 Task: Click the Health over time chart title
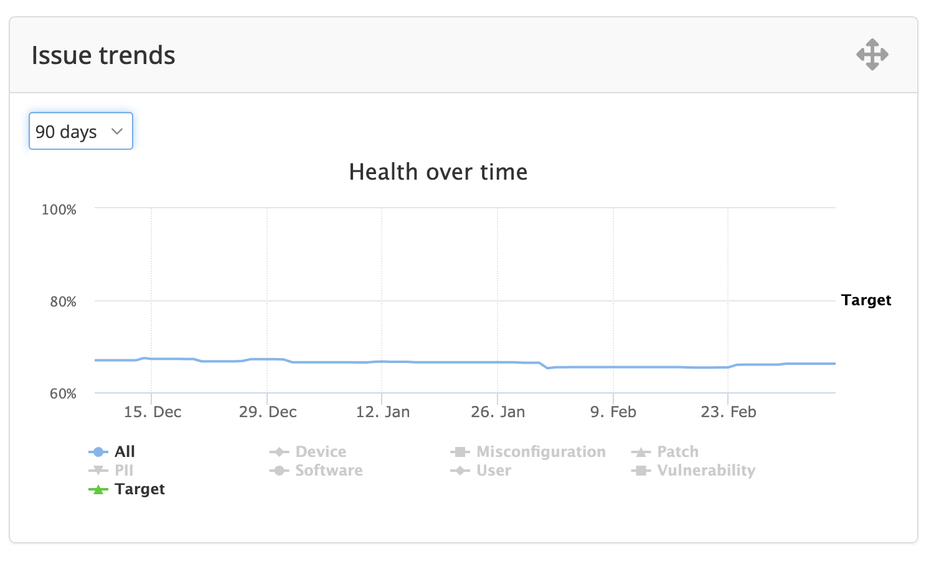point(438,172)
